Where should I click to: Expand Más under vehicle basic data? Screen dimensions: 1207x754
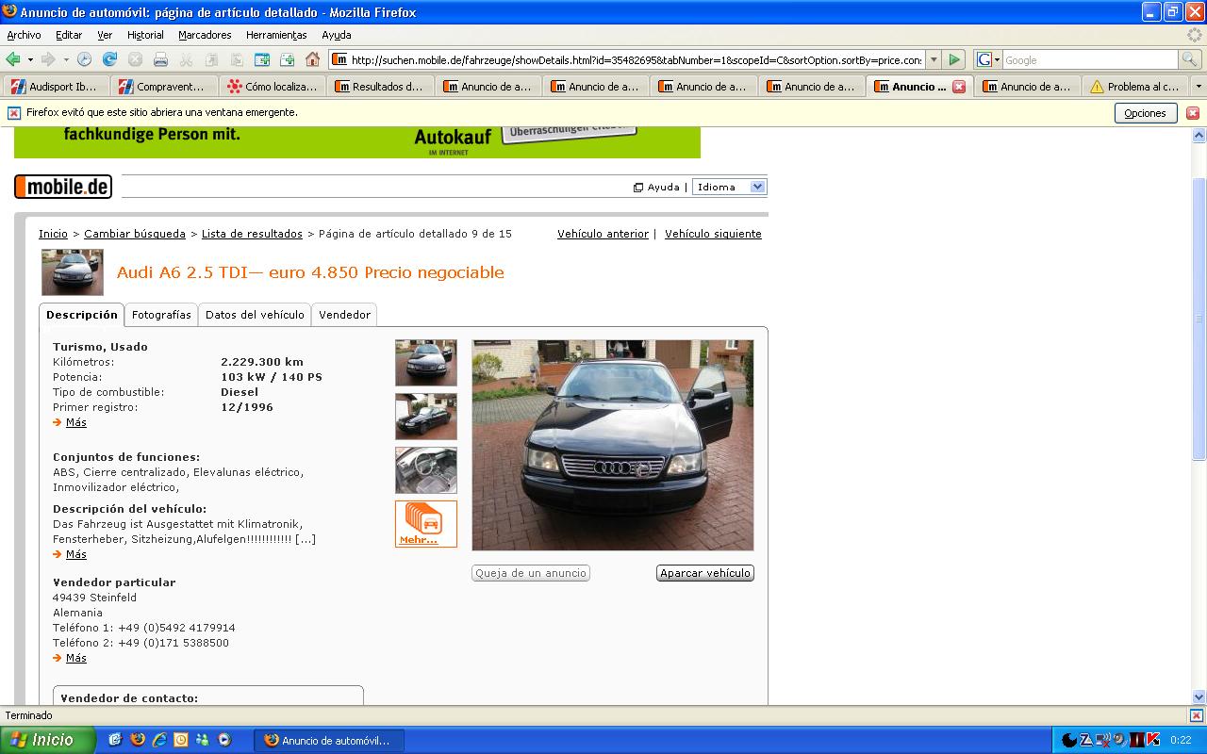[76, 422]
